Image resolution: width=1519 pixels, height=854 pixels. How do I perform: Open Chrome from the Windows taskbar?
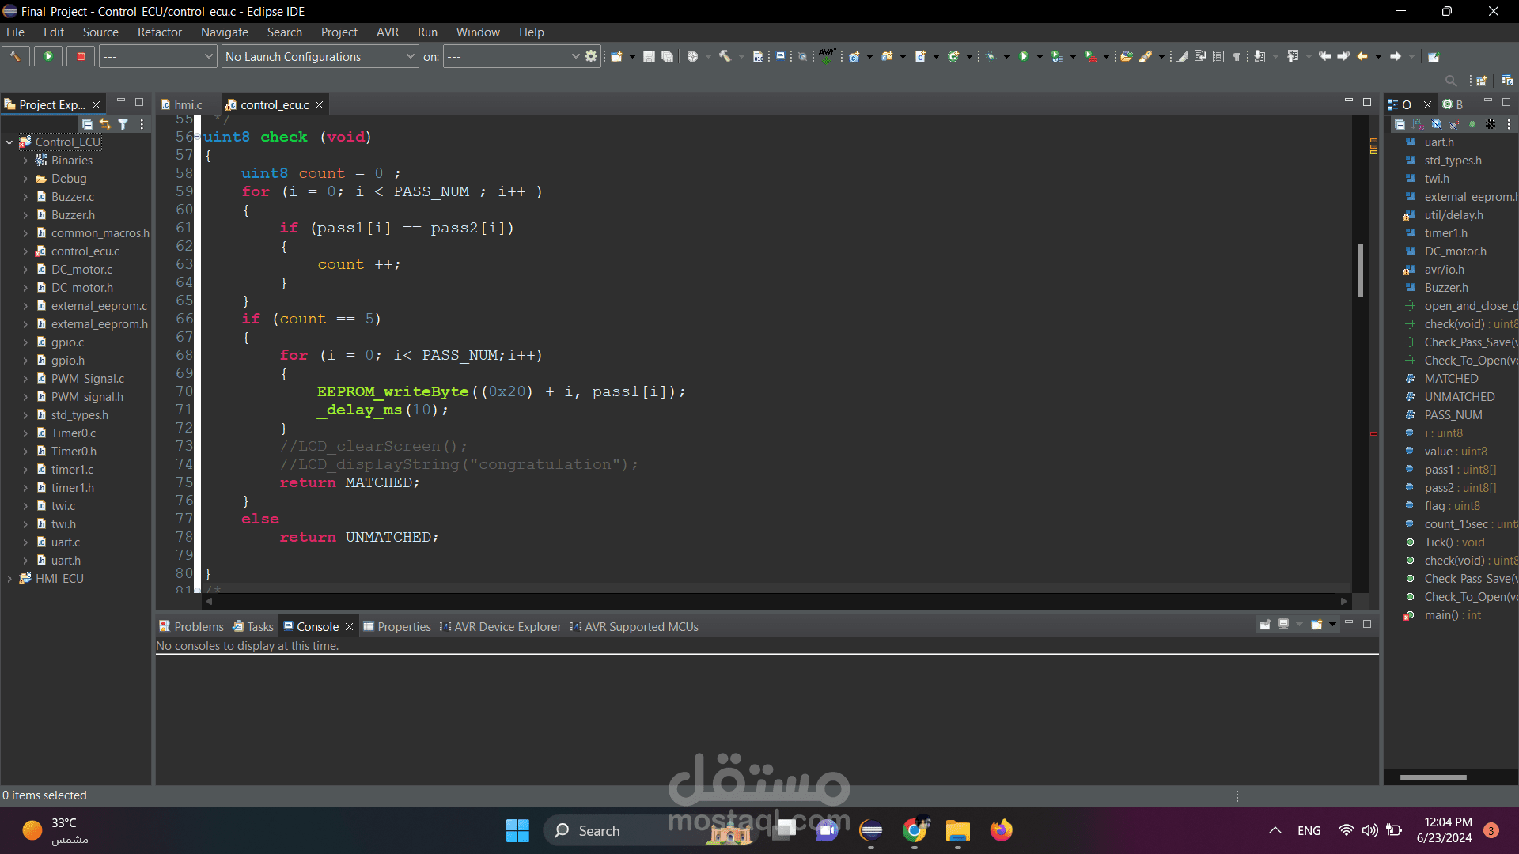[914, 830]
